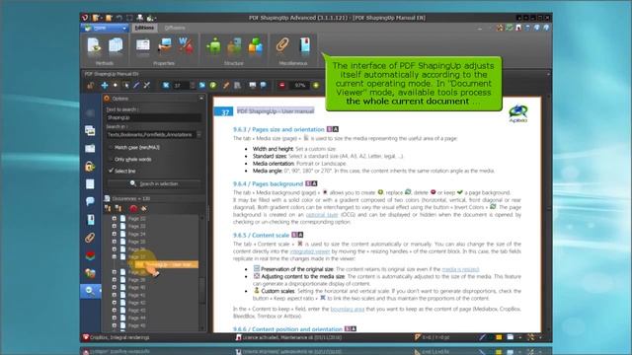632x355 pixels.
Task: Click the Licence activated status bar text
Action: [292, 337]
